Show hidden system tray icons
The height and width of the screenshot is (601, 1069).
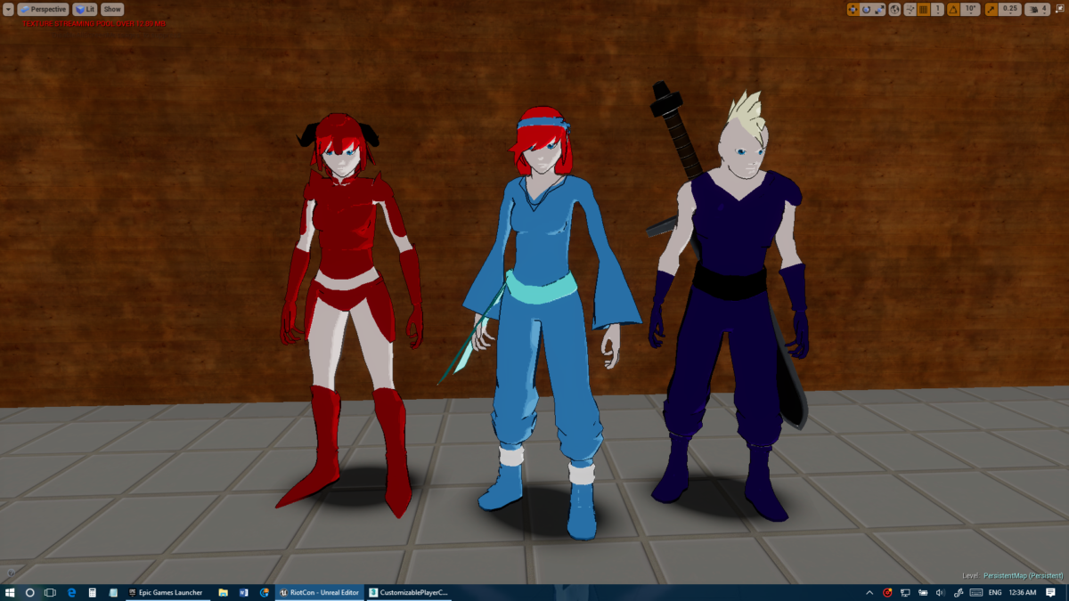coord(869,593)
